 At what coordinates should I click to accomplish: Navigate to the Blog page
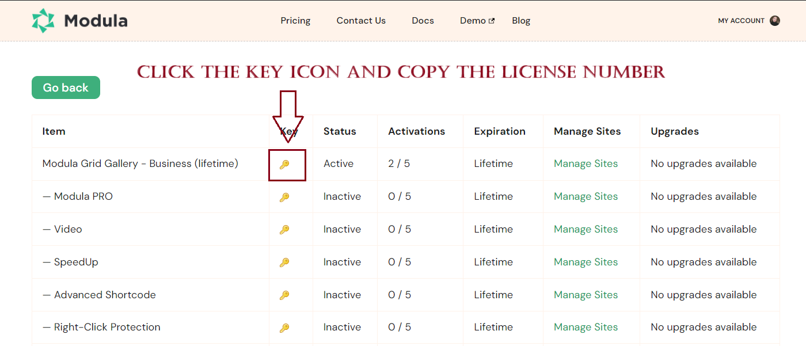pos(521,21)
